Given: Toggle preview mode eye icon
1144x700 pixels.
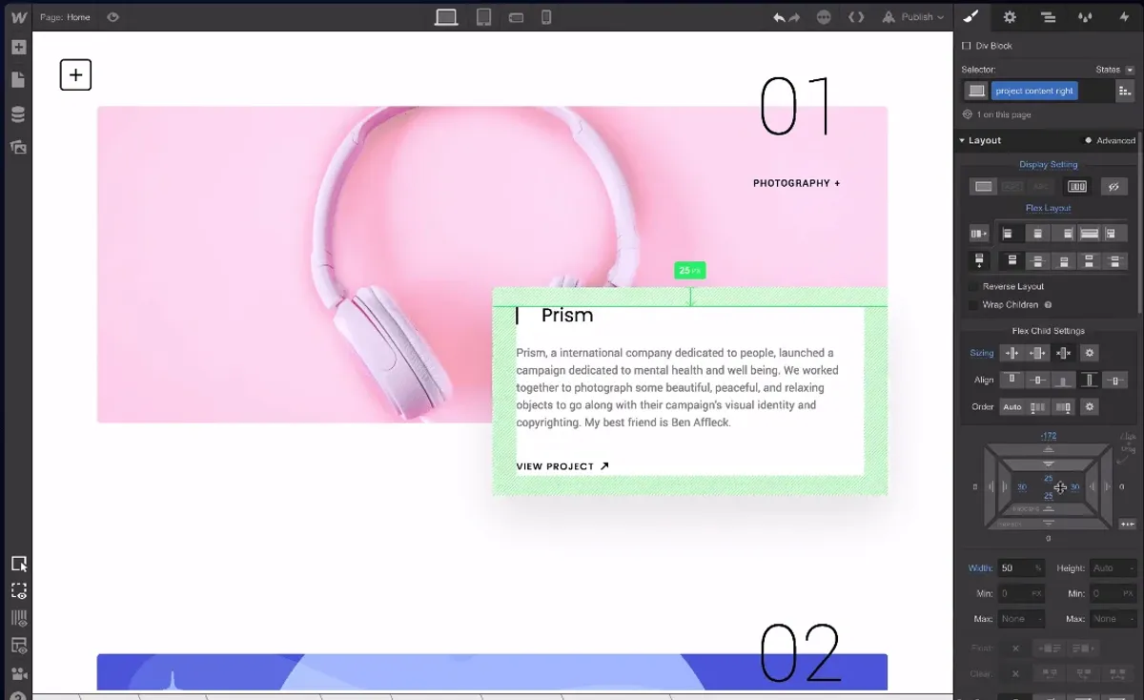Looking at the screenshot, I should 113,17.
